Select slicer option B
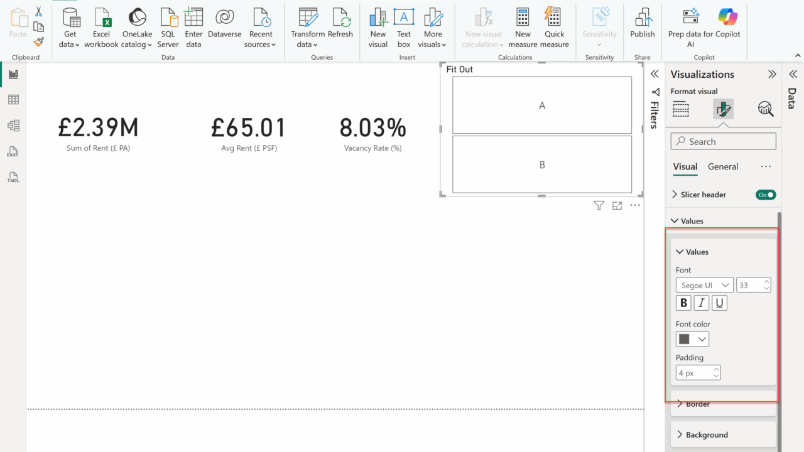This screenshot has width=804, height=452. [x=542, y=164]
